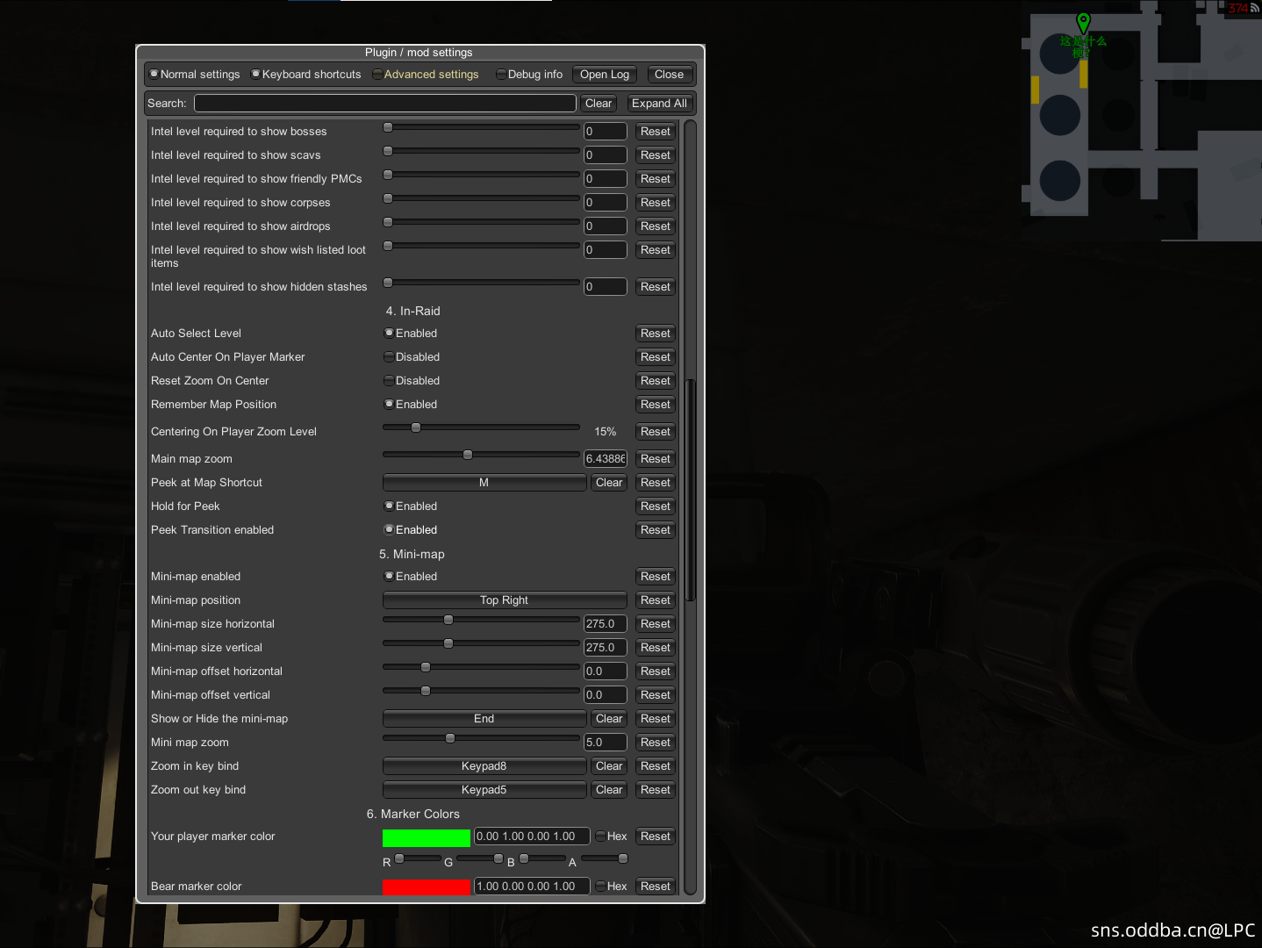The width and height of the screenshot is (1262, 948).
Task: Enable the Advanced settings checkbox
Action: pyautogui.click(x=378, y=75)
